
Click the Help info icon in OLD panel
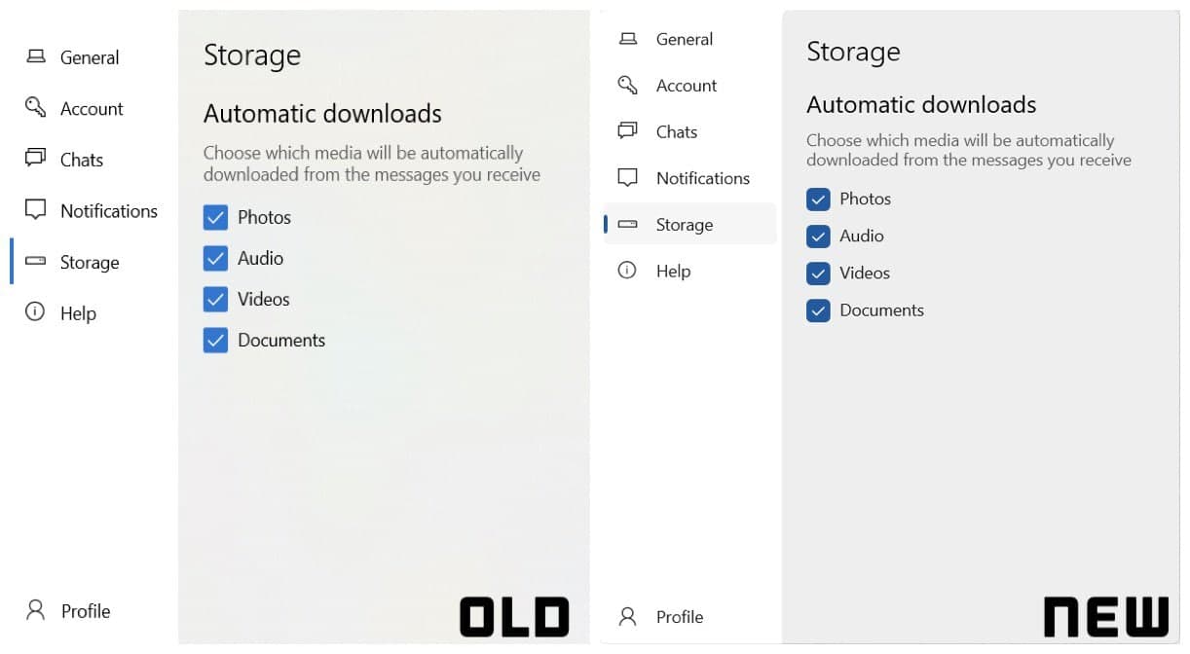point(36,312)
